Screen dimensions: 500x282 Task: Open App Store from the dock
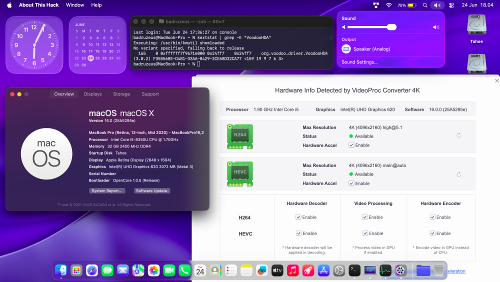323,270
